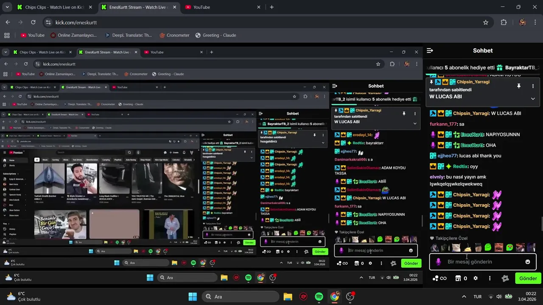
Task: Focus the Bir mesaj gönderin field
Action: pyautogui.click(x=483, y=262)
